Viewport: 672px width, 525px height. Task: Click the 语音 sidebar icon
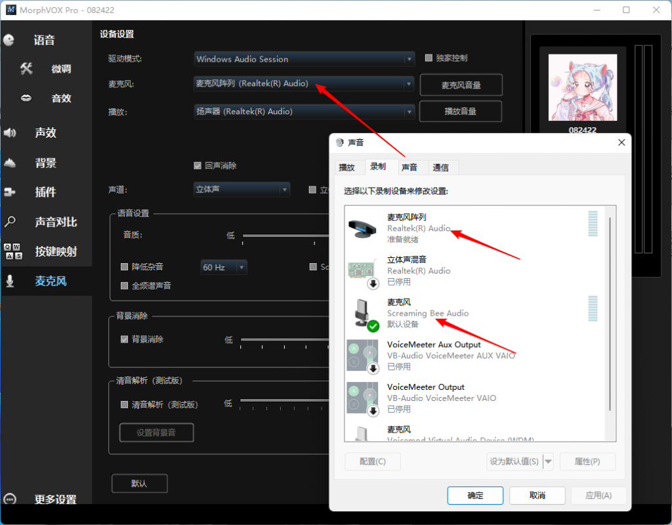pyautogui.click(x=9, y=40)
